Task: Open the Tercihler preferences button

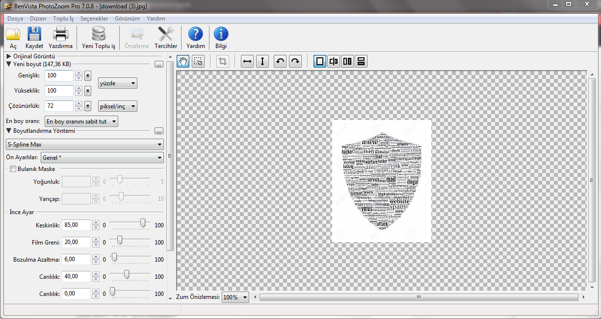Action: (166, 38)
